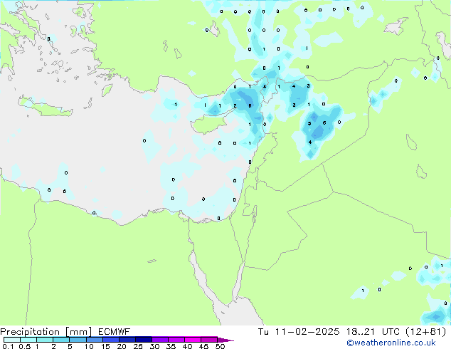Screen dimensions: 451x349
Task: Click the 40–45 mm bright magenta legend swatch
Action: [x=193, y=340]
